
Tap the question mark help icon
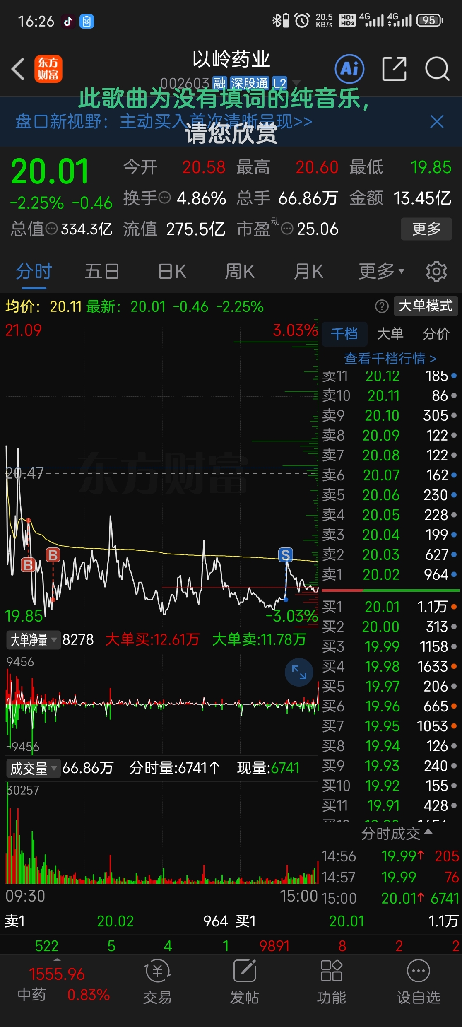[382, 306]
